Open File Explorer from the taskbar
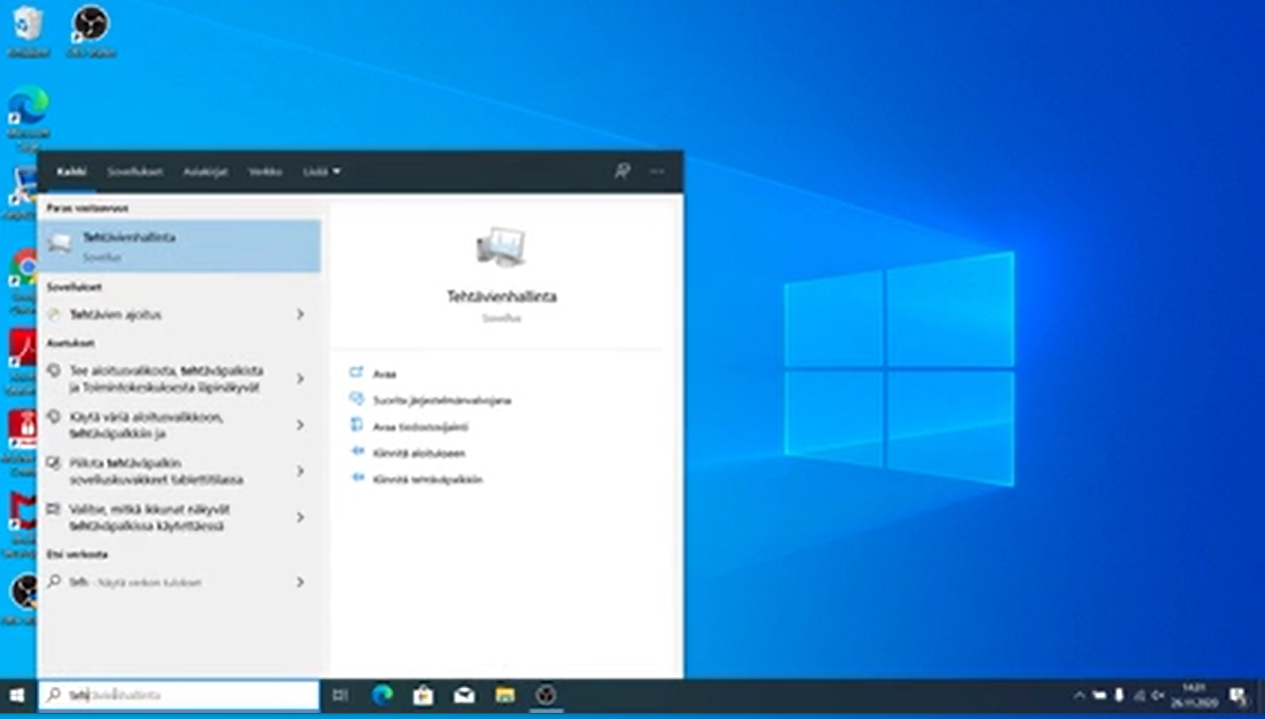Screen dimensions: 1265x719 [505, 695]
